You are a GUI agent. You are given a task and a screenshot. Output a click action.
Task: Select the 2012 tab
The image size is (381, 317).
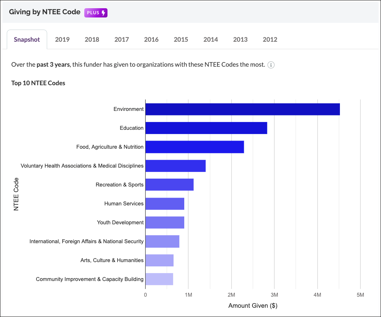click(x=270, y=40)
